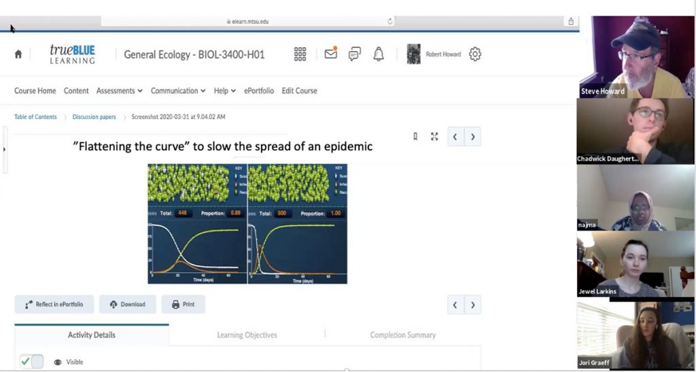This screenshot has width=696, height=372.
Task: Open the settings gear icon
Action: coord(475,54)
